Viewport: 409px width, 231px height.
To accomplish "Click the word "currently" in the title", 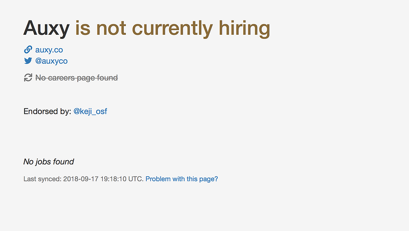I will pyautogui.click(x=172, y=29).
